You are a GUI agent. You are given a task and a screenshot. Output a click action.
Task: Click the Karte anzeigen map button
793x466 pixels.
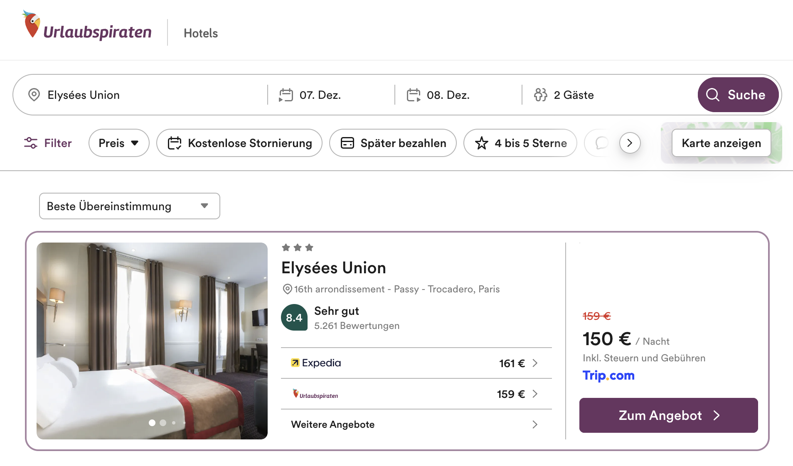tap(721, 143)
